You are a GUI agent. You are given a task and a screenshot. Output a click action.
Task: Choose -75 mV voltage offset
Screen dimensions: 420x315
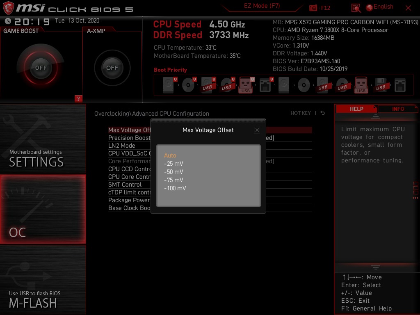[x=173, y=180]
